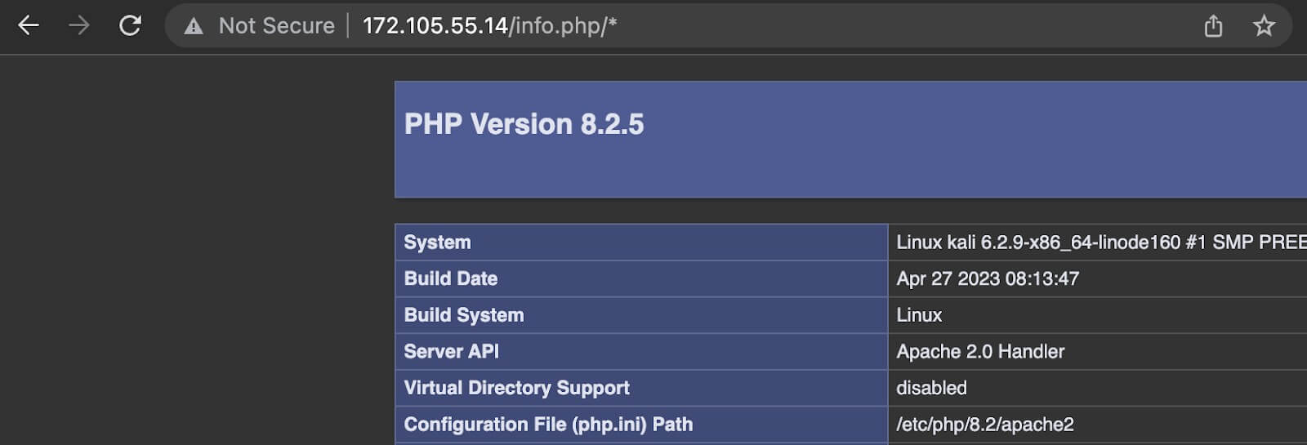Click the Not Secure label in address bar
The height and width of the screenshot is (445, 1307).
[276, 26]
